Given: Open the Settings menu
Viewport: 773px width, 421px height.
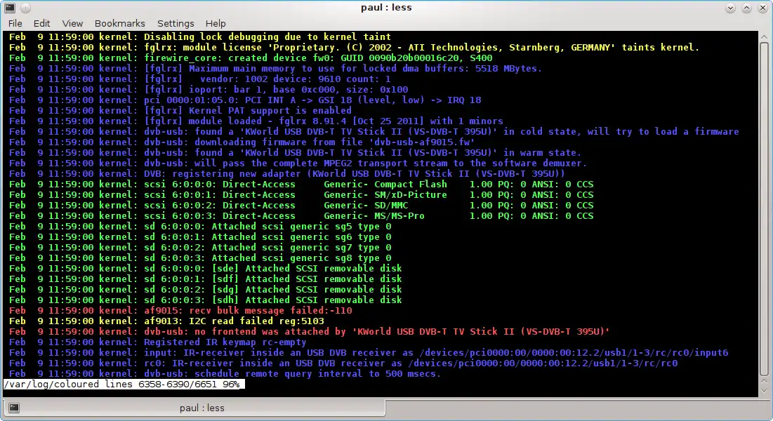Looking at the screenshot, I should click(176, 23).
